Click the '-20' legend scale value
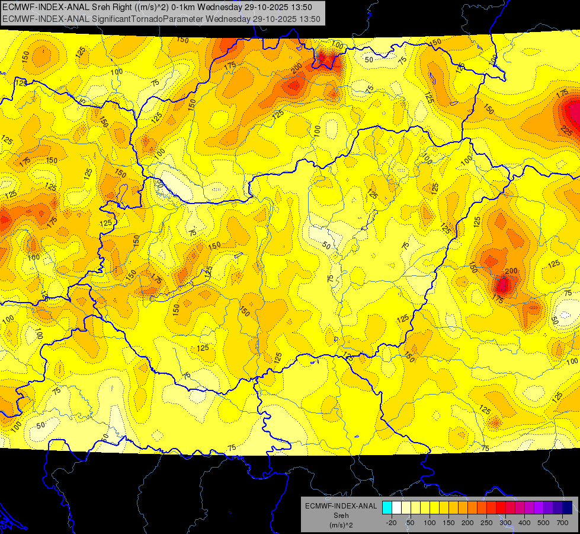Screen dimensions: 580x534 392,523
